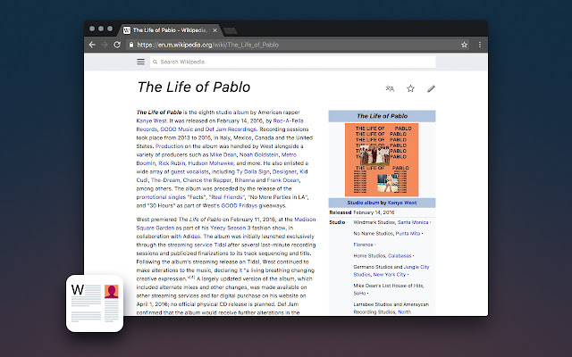
Task: Open the promotional singles link
Action: tap(161, 197)
